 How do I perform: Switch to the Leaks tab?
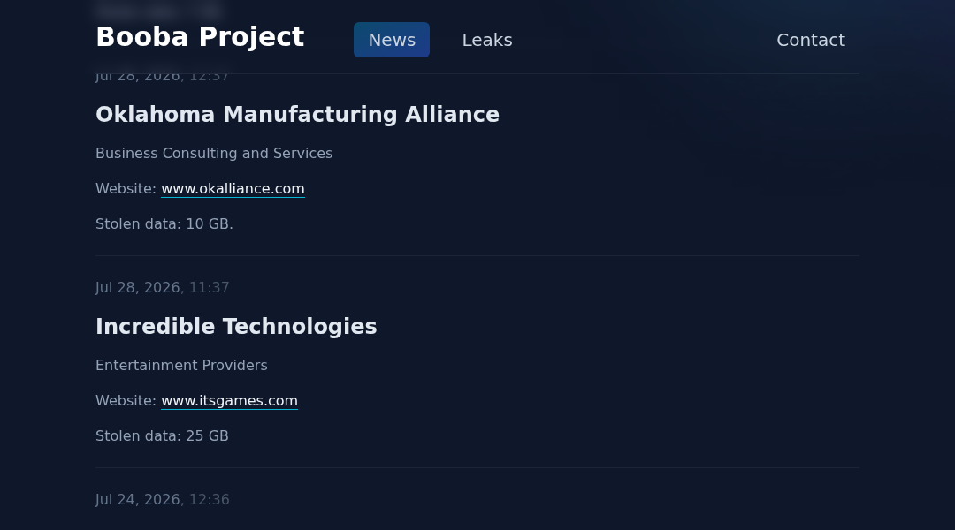[487, 40]
